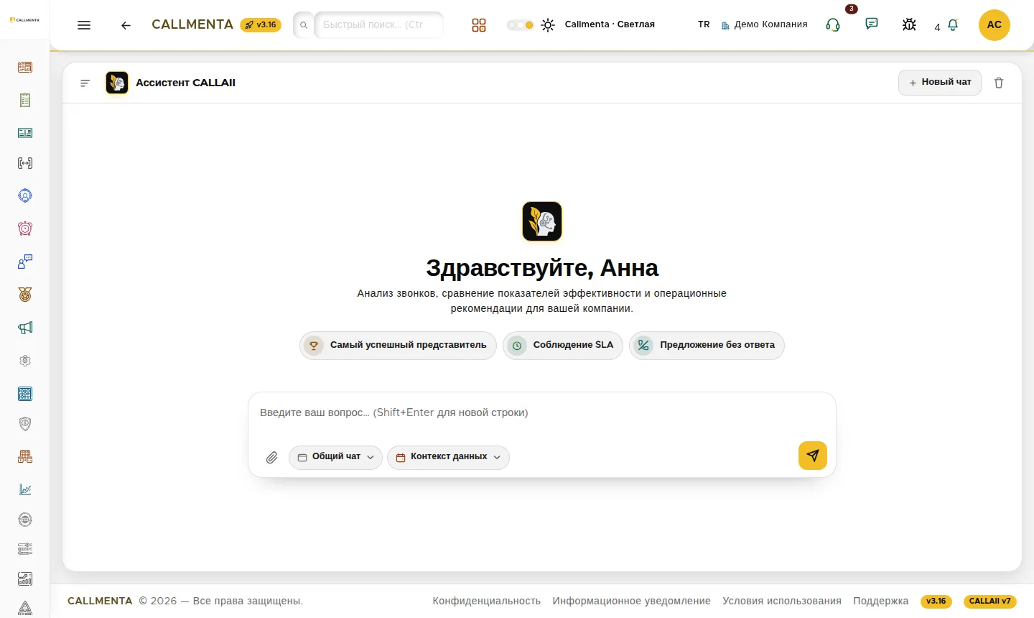This screenshot has width=1034, height=618.
Task: Choose Предложение без ответа suggestion
Action: coord(707,346)
